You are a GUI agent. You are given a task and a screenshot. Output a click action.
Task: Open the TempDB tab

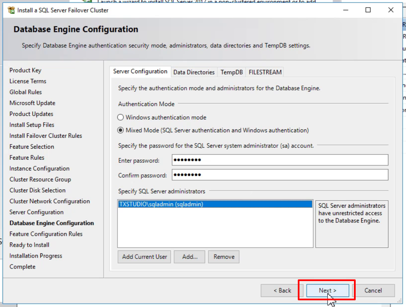point(232,72)
